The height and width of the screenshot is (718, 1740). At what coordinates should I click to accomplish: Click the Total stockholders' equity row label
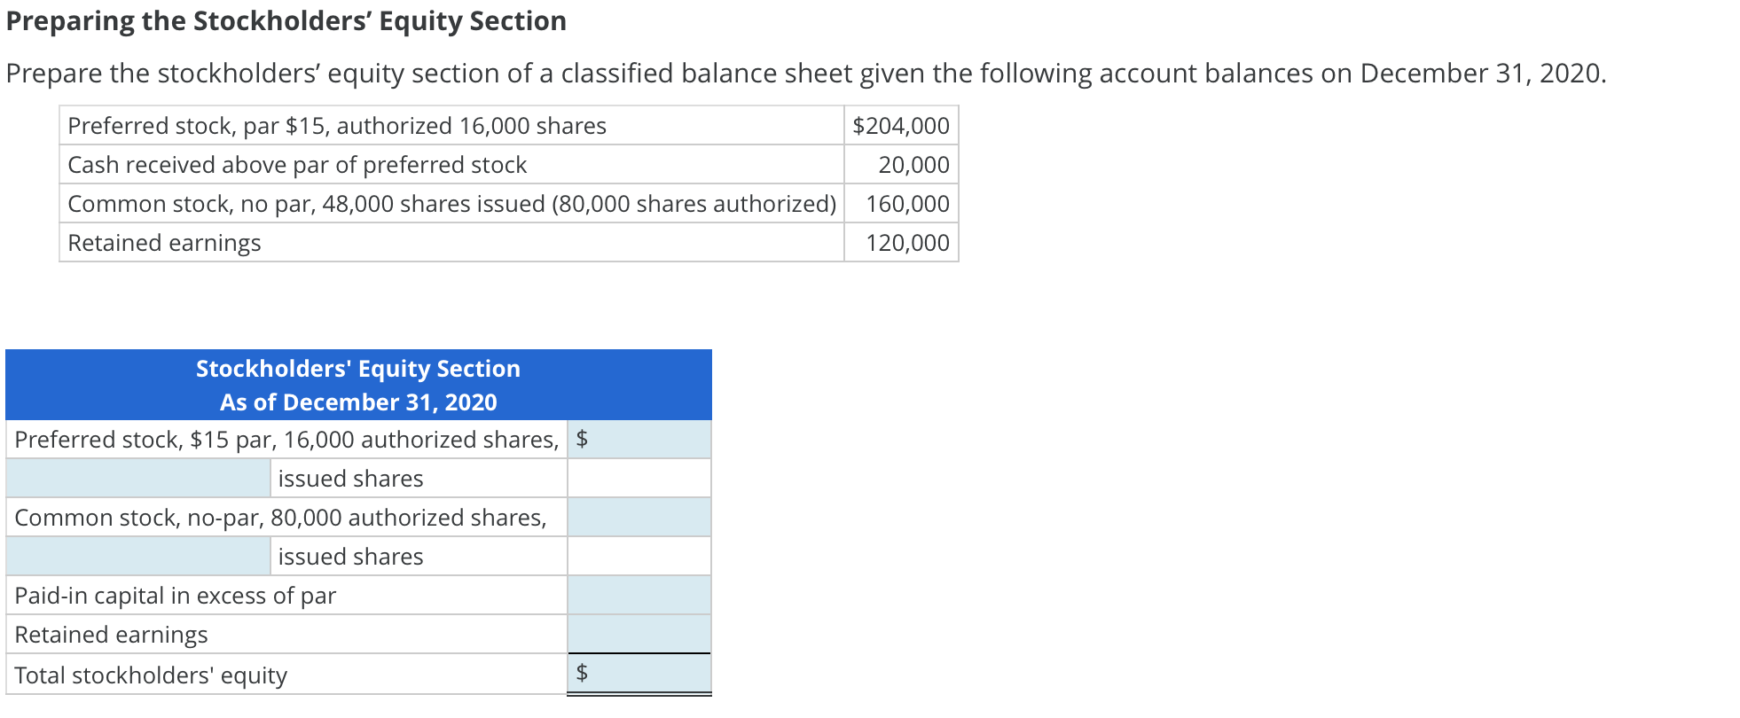pos(151,674)
